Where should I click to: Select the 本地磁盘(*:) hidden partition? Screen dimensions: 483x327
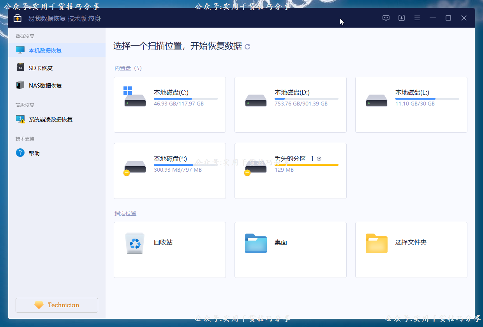click(x=170, y=171)
